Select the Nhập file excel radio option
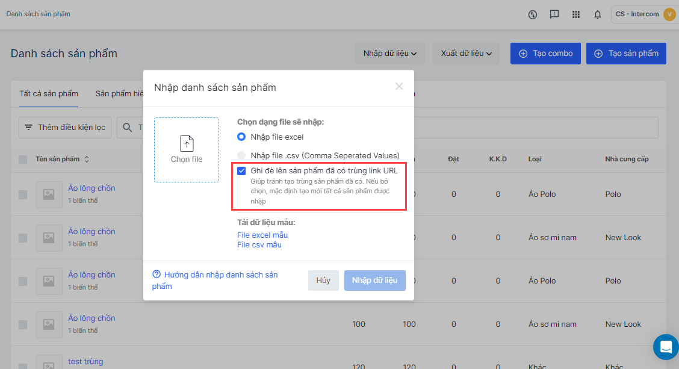This screenshot has height=369, width=679. 241,137
